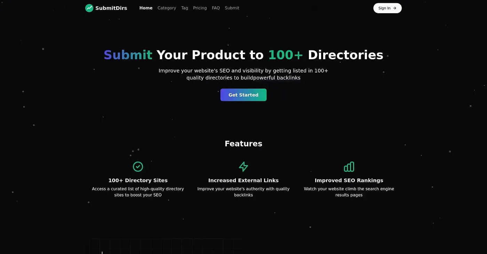Click the Get Started button
487x254 pixels.
[243, 95]
